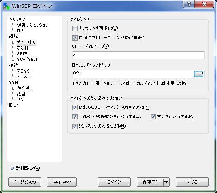Uncheck 常にキャッシュする option
Image resolution: width=217 pixels, height=193 pixels.
pos(153,117)
